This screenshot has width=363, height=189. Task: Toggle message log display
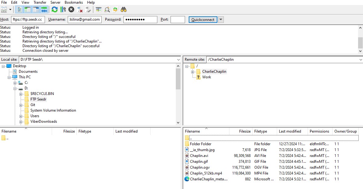coord(19,10)
